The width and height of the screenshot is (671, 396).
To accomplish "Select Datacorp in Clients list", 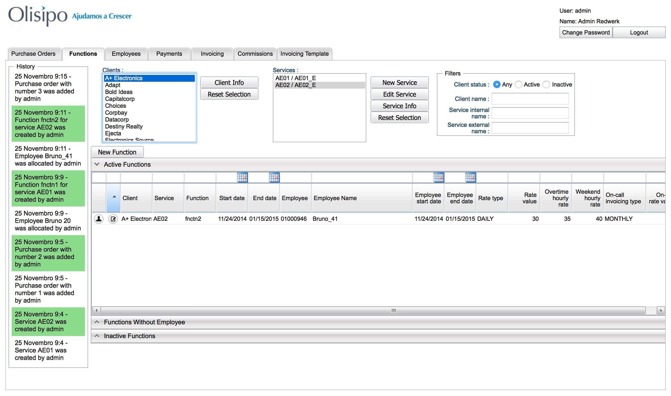I will pyautogui.click(x=149, y=120).
